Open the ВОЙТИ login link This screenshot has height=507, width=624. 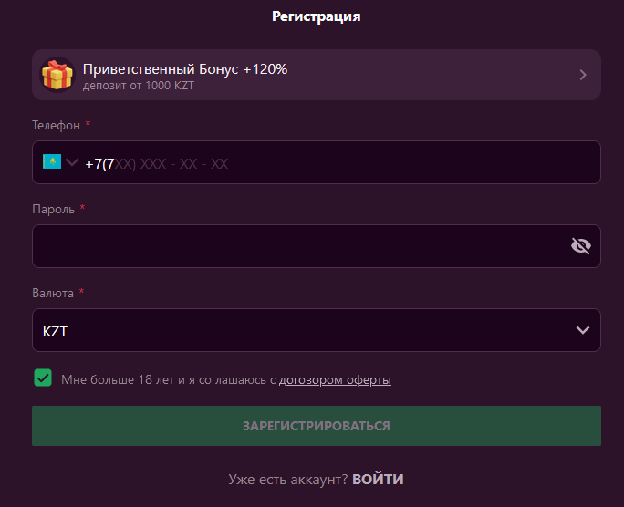point(378,479)
